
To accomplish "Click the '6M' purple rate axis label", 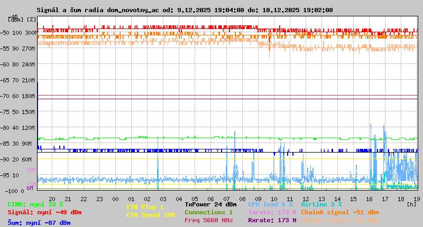I will [30, 188].
